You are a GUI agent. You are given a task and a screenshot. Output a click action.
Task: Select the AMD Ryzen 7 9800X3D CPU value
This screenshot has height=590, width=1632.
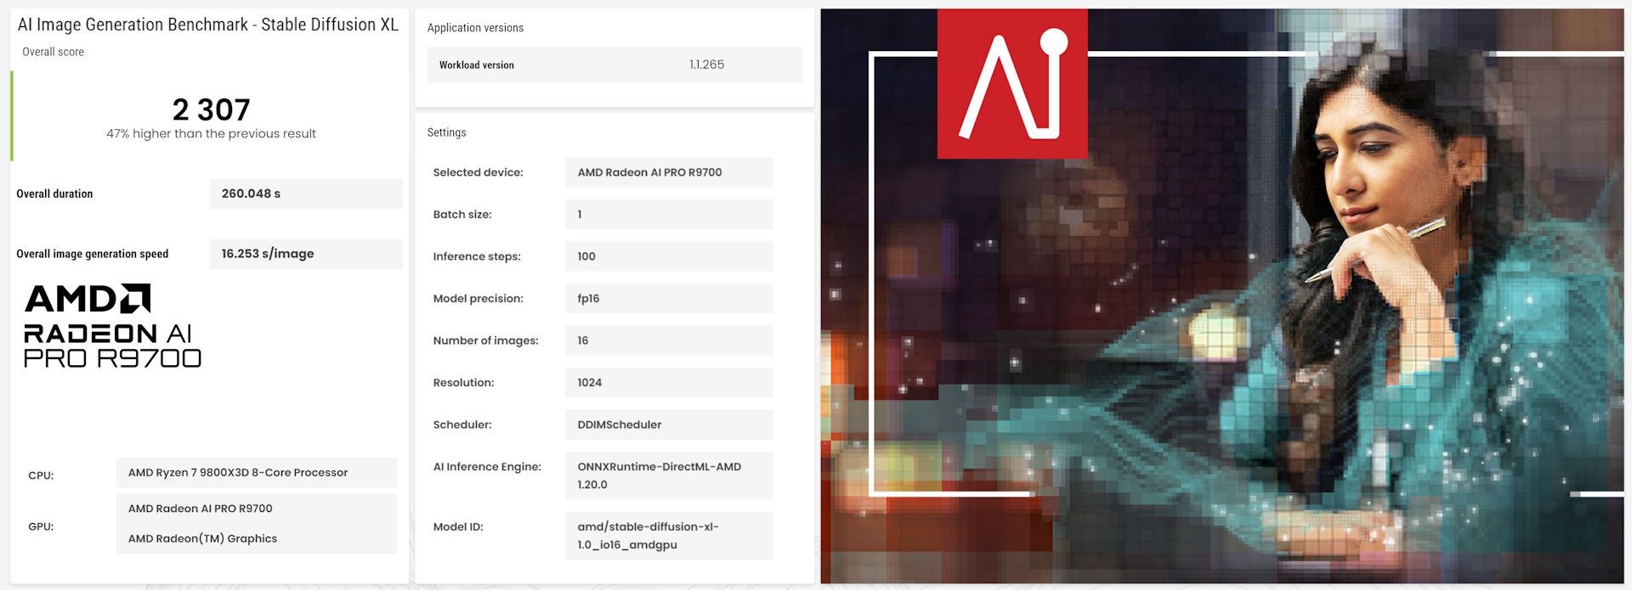tap(257, 473)
